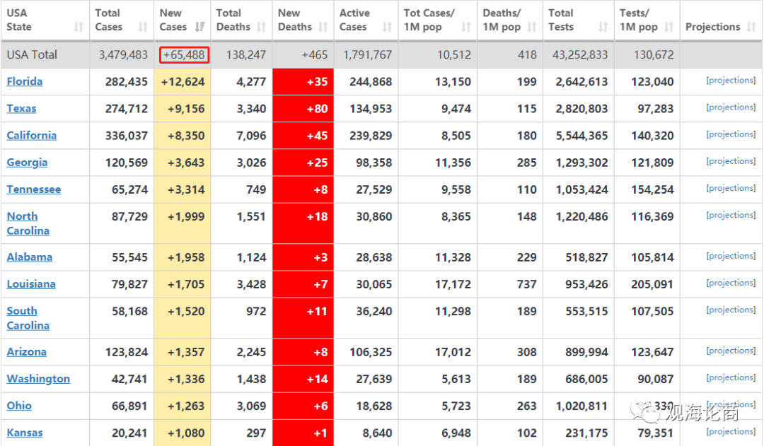
Task: Sort by Tests/1M pop arrows
Action: (669, 28)
